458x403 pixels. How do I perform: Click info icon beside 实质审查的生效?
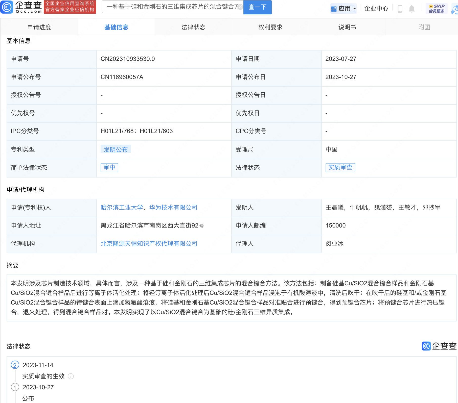click(71, 376)
